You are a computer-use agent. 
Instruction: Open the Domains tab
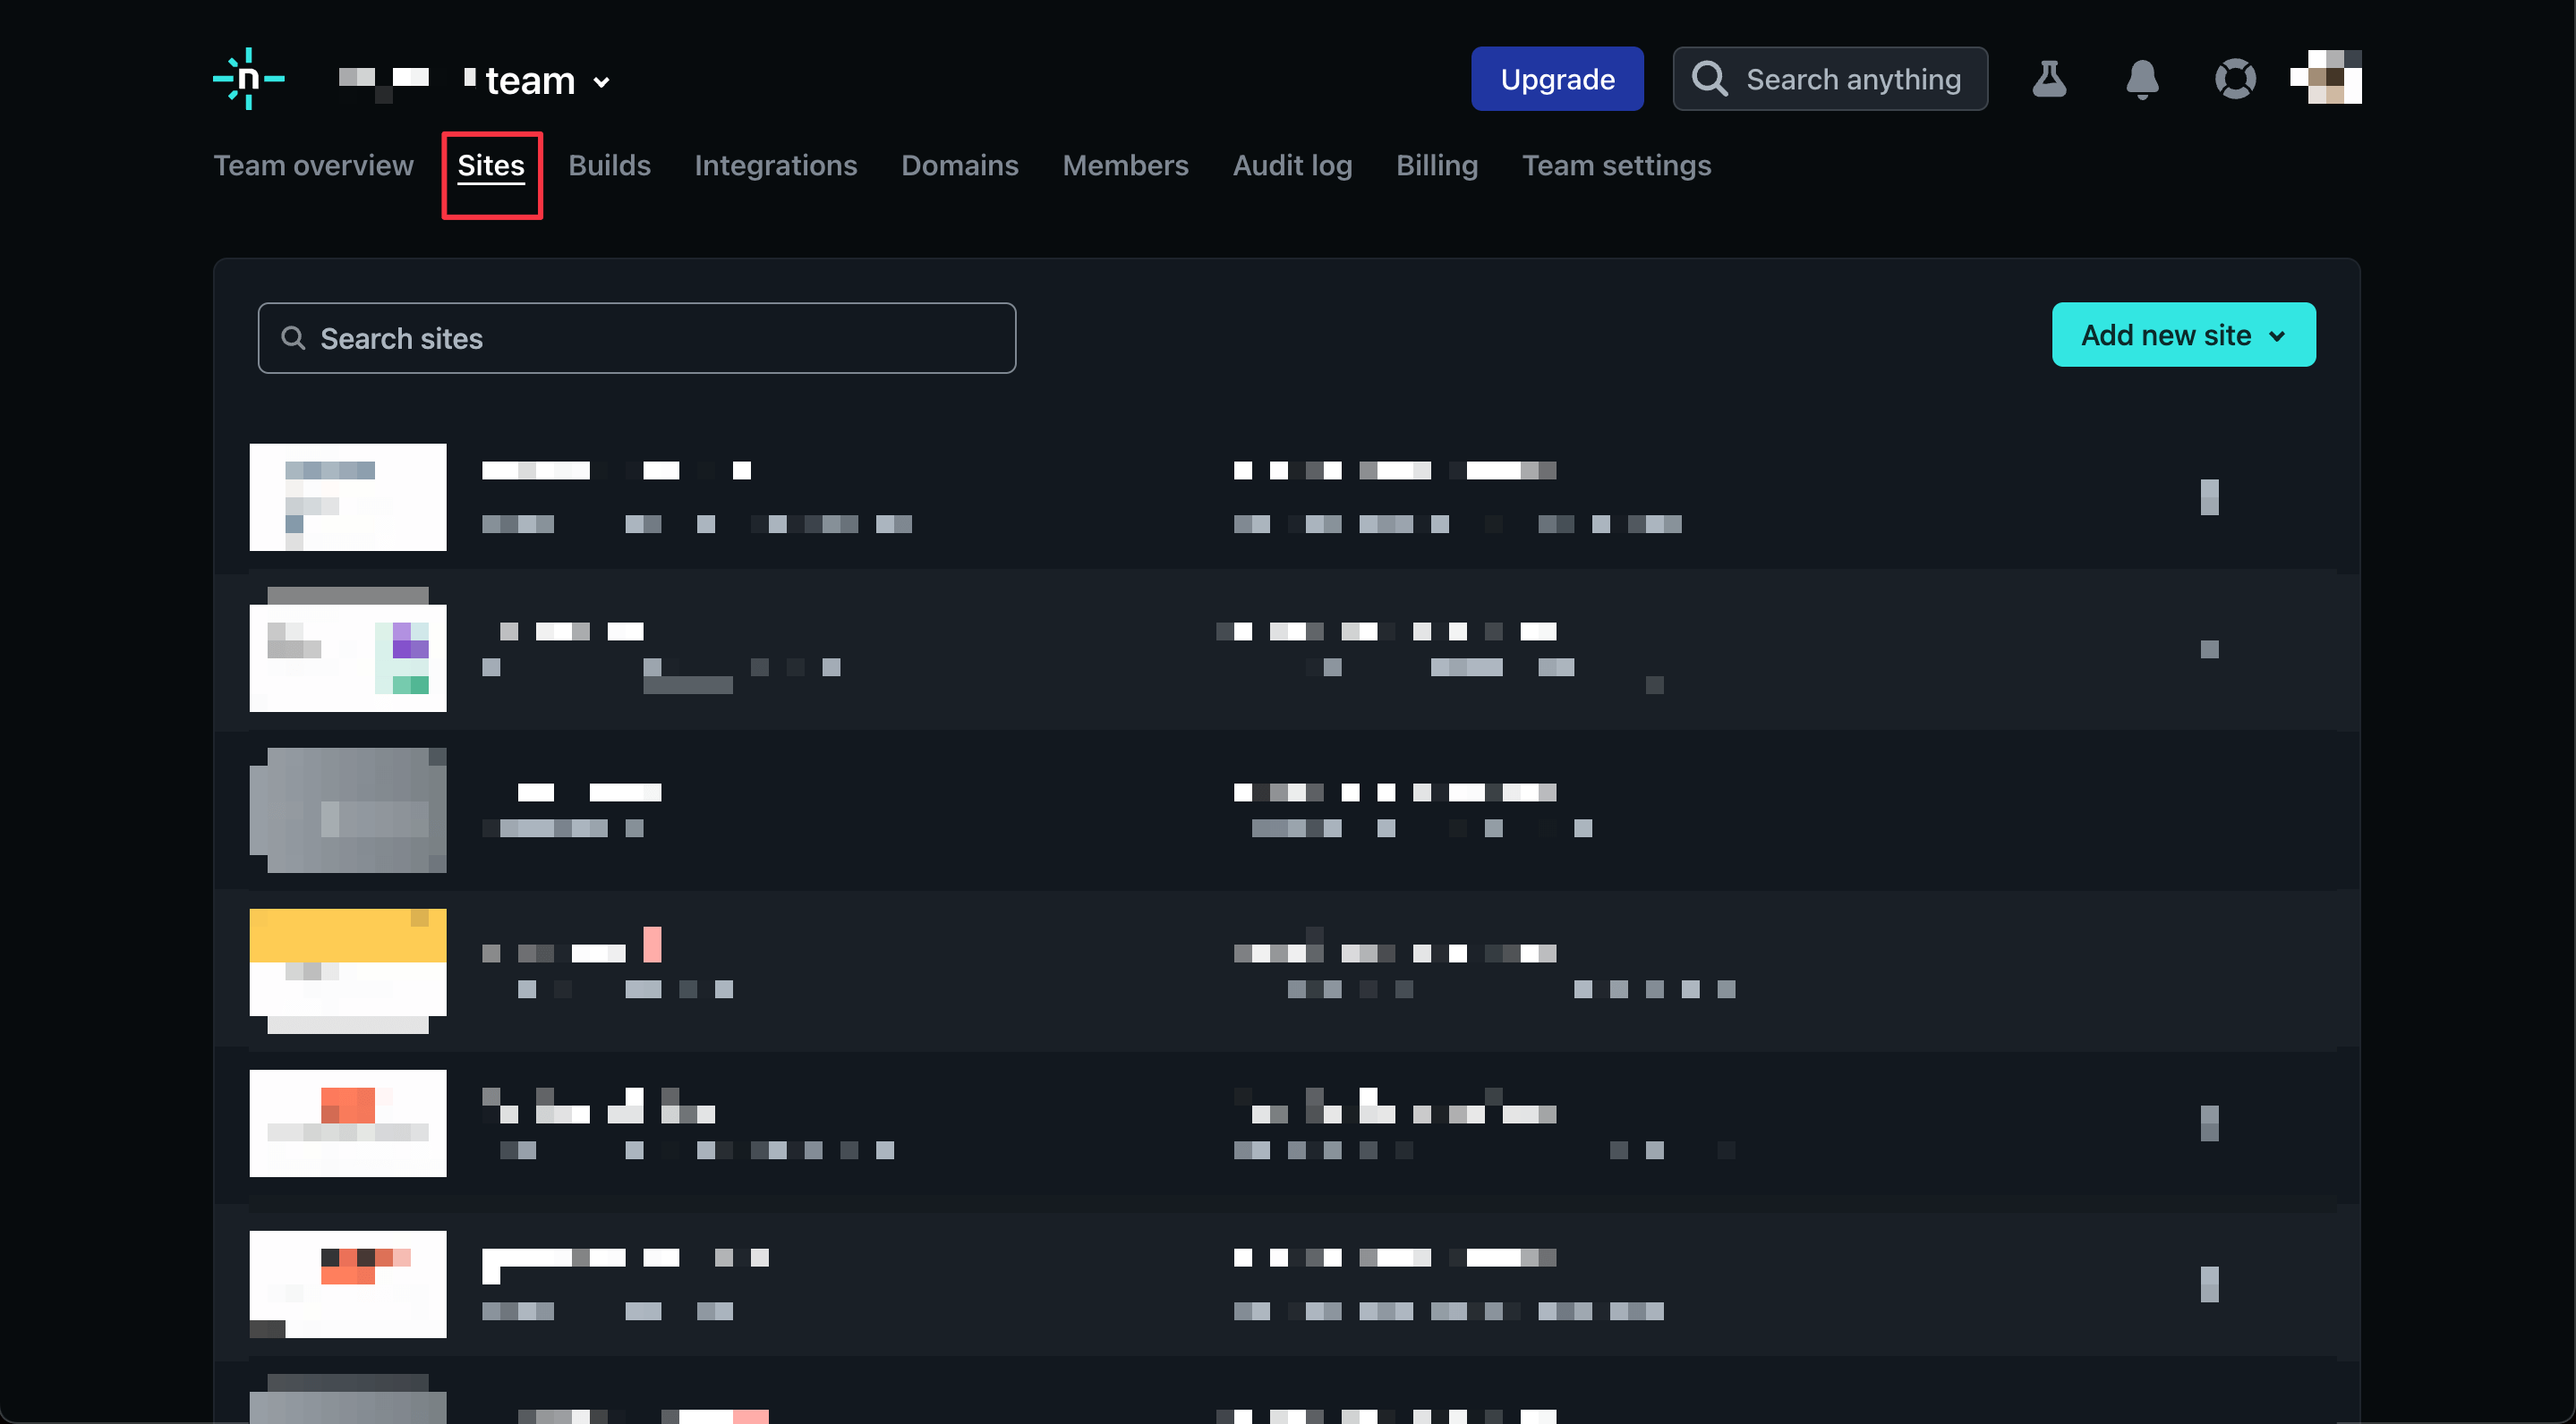pyautogui.click(x=960, y=165)
